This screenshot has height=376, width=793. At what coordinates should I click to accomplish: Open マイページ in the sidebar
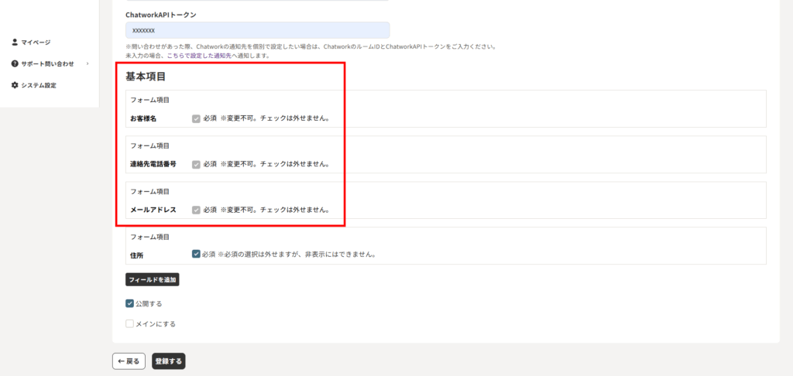click(x=36, y=42)
